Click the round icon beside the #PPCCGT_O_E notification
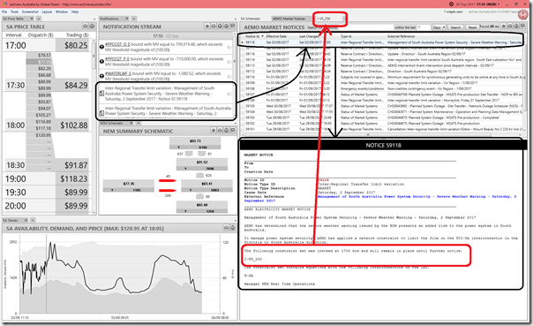Image resolution: width=533 pixels, height=326 pixels. (101, 47)
